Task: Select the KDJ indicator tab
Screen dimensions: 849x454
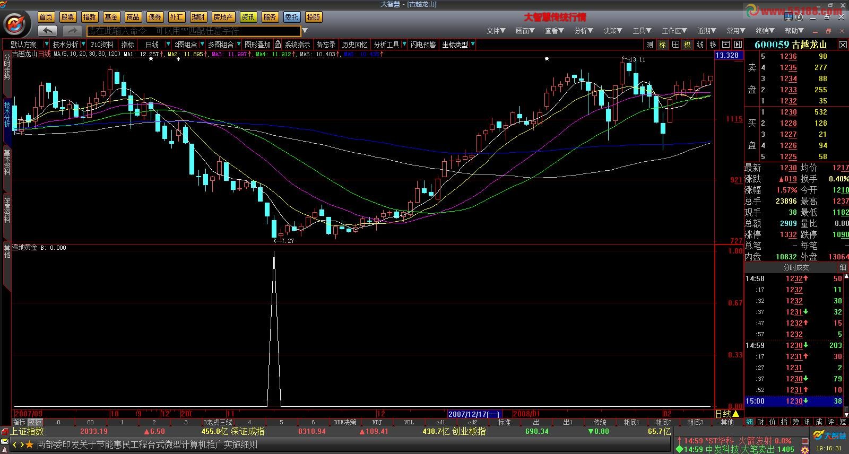Action: (x=377, y=422)
